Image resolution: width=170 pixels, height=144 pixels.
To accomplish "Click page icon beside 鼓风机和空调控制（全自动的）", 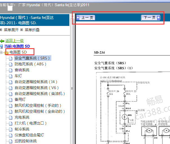I will tap(10, 112).
